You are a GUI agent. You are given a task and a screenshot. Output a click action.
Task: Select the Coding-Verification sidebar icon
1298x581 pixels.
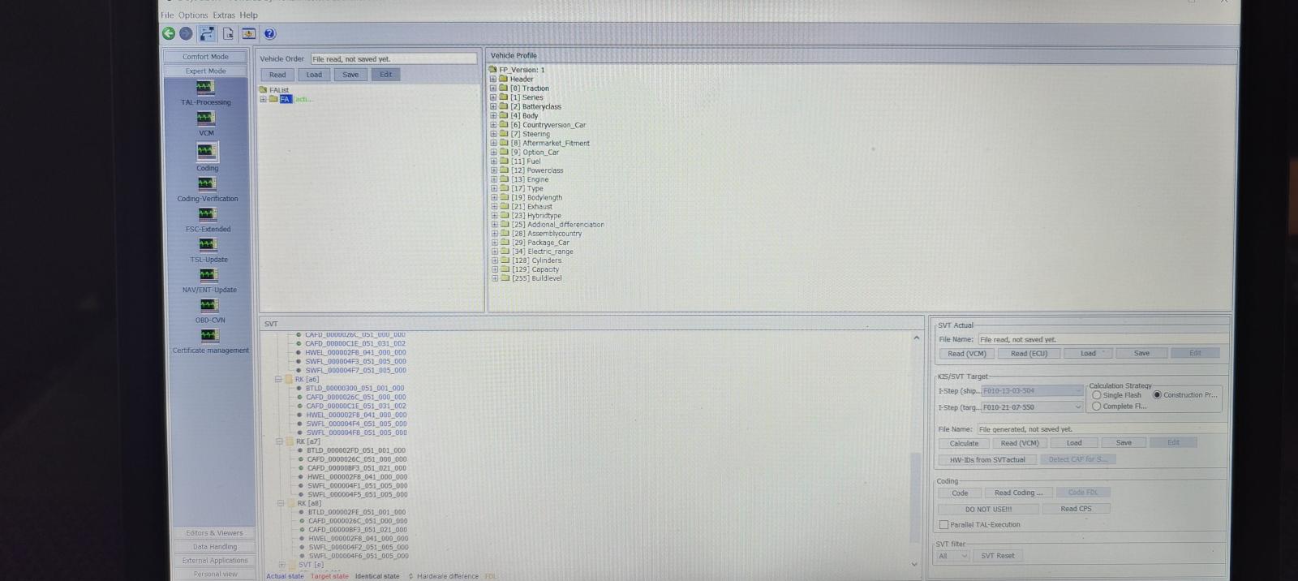coord(207,184)
